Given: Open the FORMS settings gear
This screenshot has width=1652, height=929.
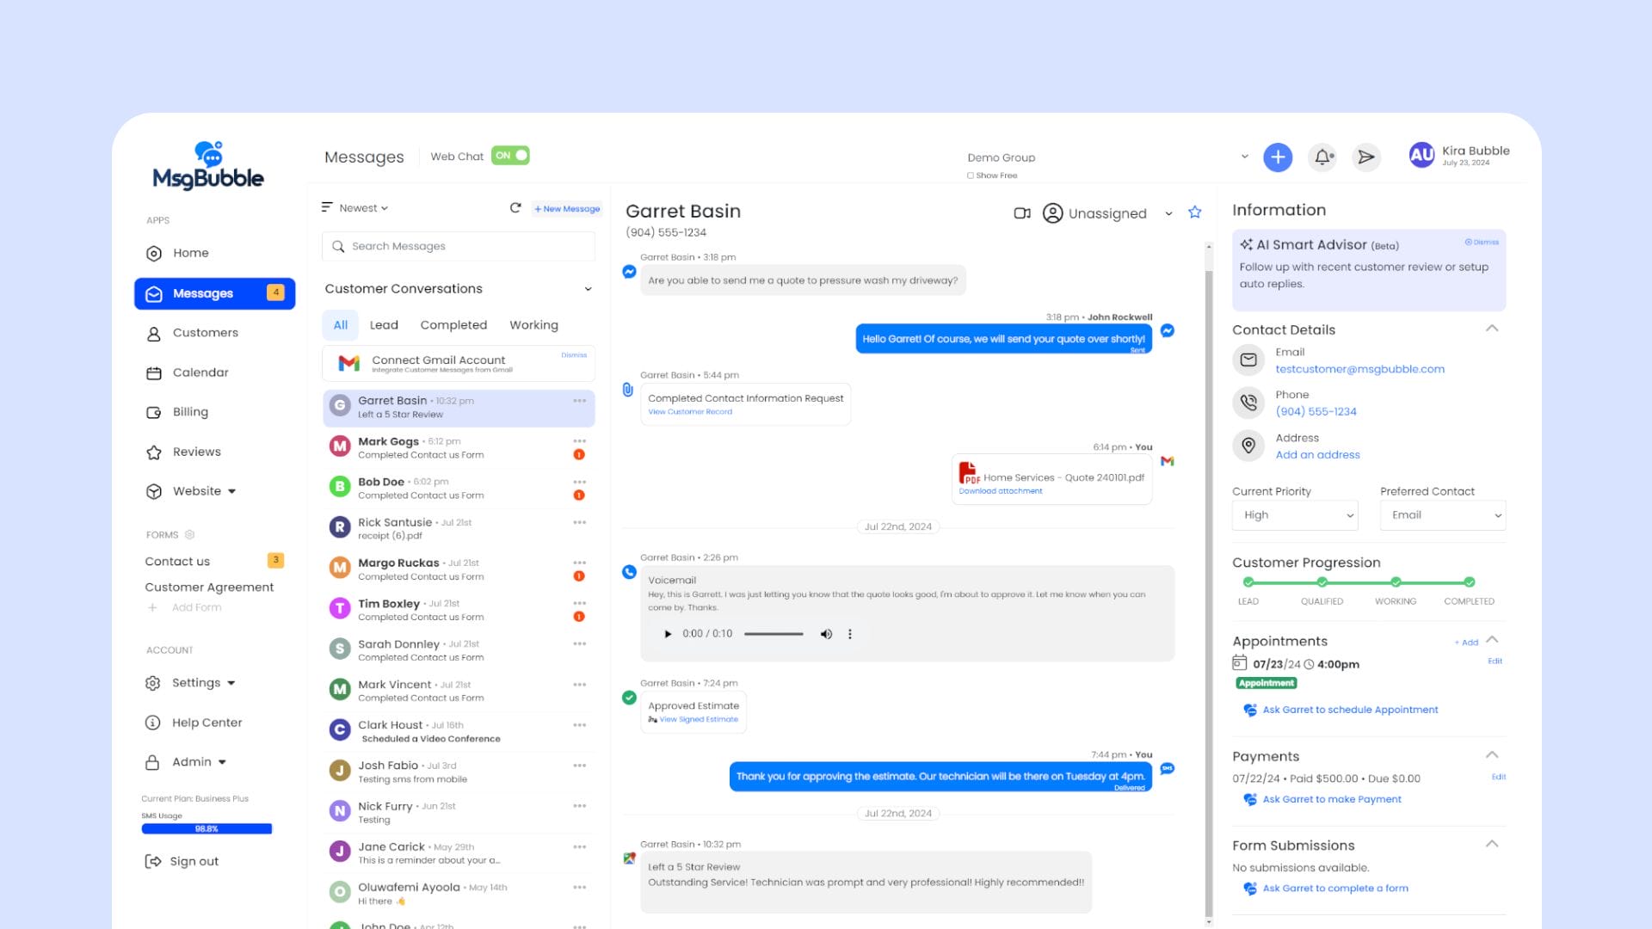Looking at the screenshot, I should (x=190, y=535).
